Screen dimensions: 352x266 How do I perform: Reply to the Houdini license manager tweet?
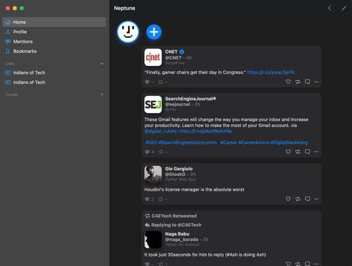(x=307, y=199)
